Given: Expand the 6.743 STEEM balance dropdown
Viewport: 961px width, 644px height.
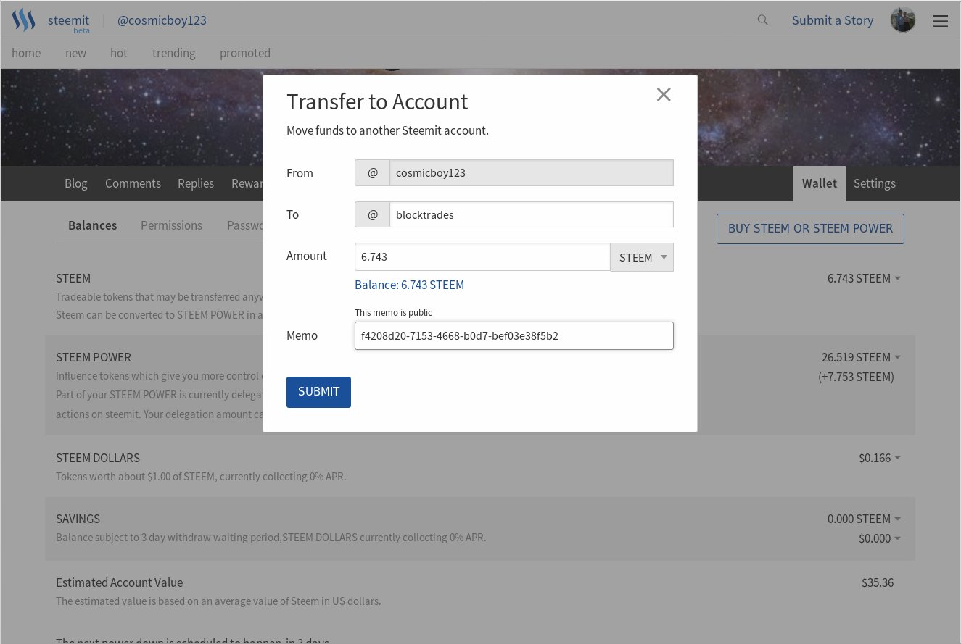Looking at the screenshot, I should coord(898,278).
